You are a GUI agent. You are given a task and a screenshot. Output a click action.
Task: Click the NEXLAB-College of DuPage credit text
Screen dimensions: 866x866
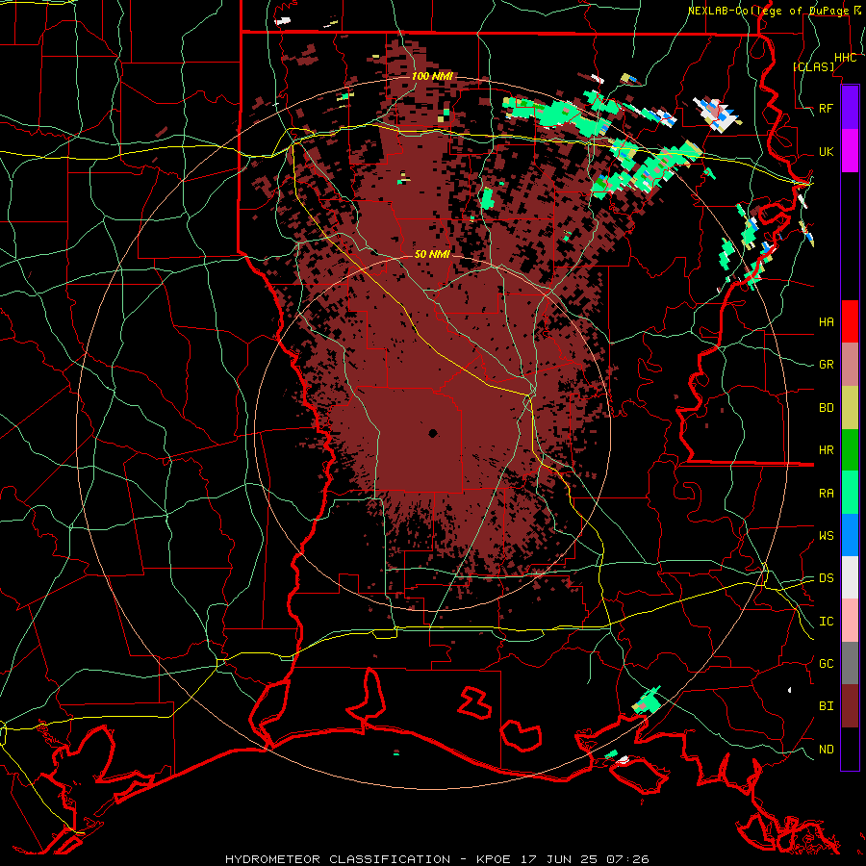pyautogui.click(x=769, y=11)
